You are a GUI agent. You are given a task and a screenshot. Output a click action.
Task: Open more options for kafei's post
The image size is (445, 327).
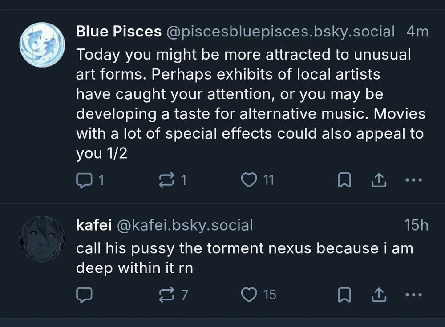pos(413,295)
